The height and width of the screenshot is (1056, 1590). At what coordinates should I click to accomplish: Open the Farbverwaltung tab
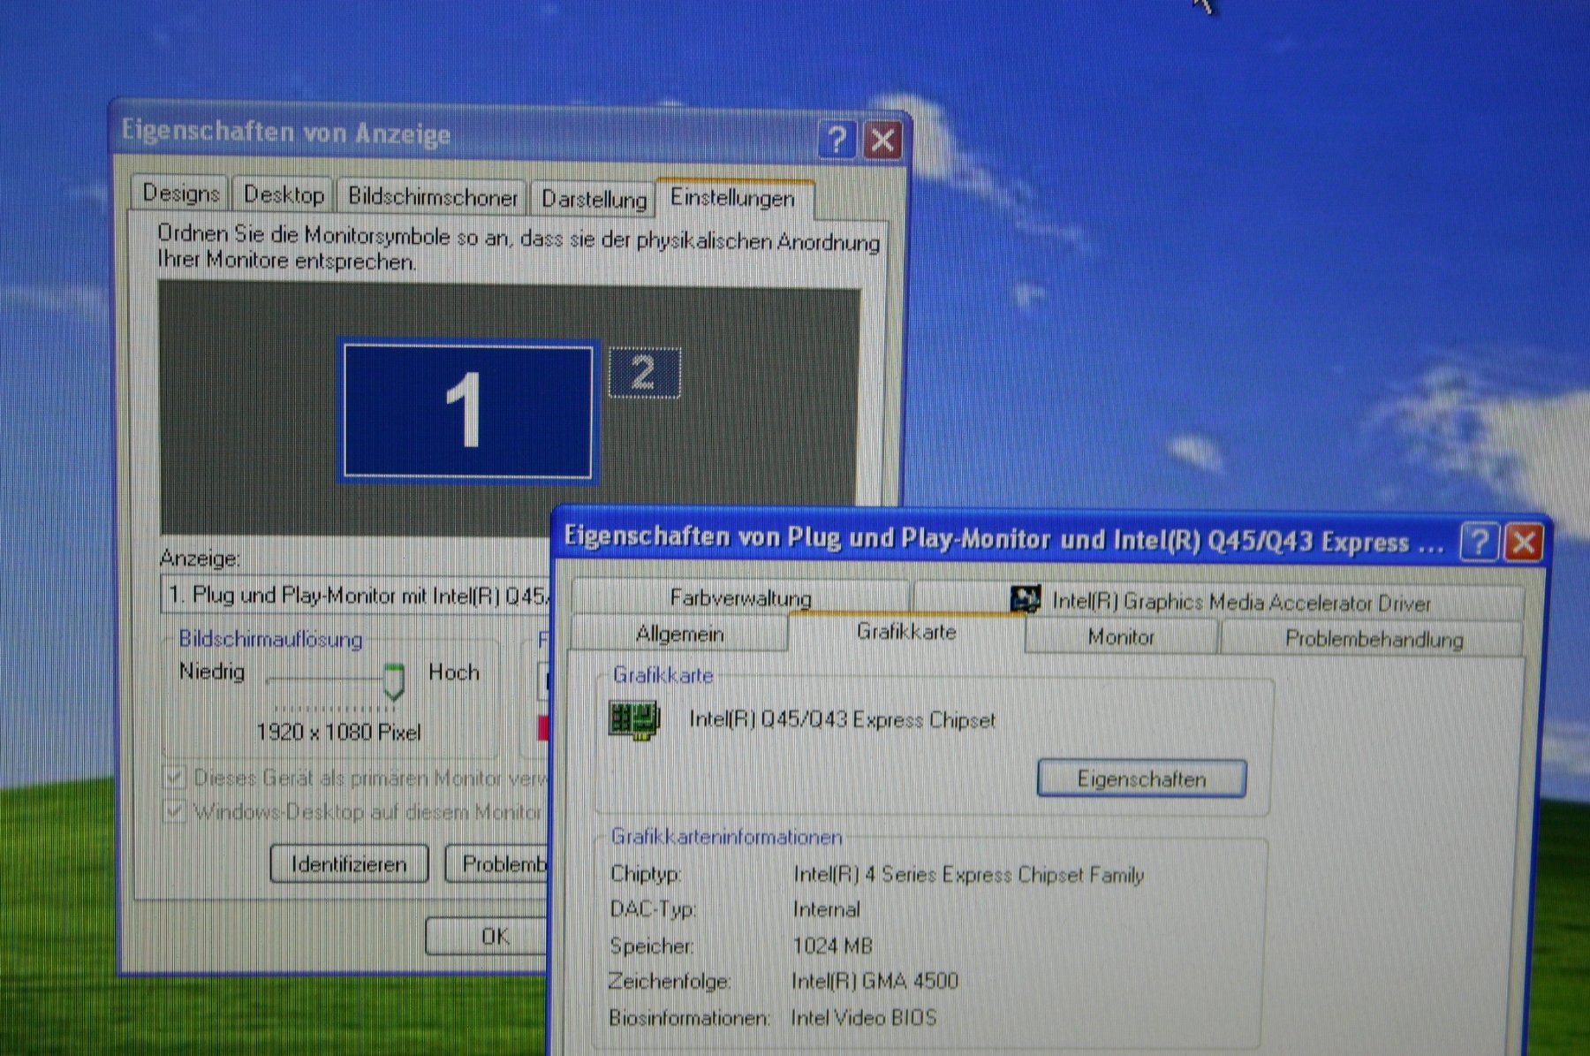point(740,598)
